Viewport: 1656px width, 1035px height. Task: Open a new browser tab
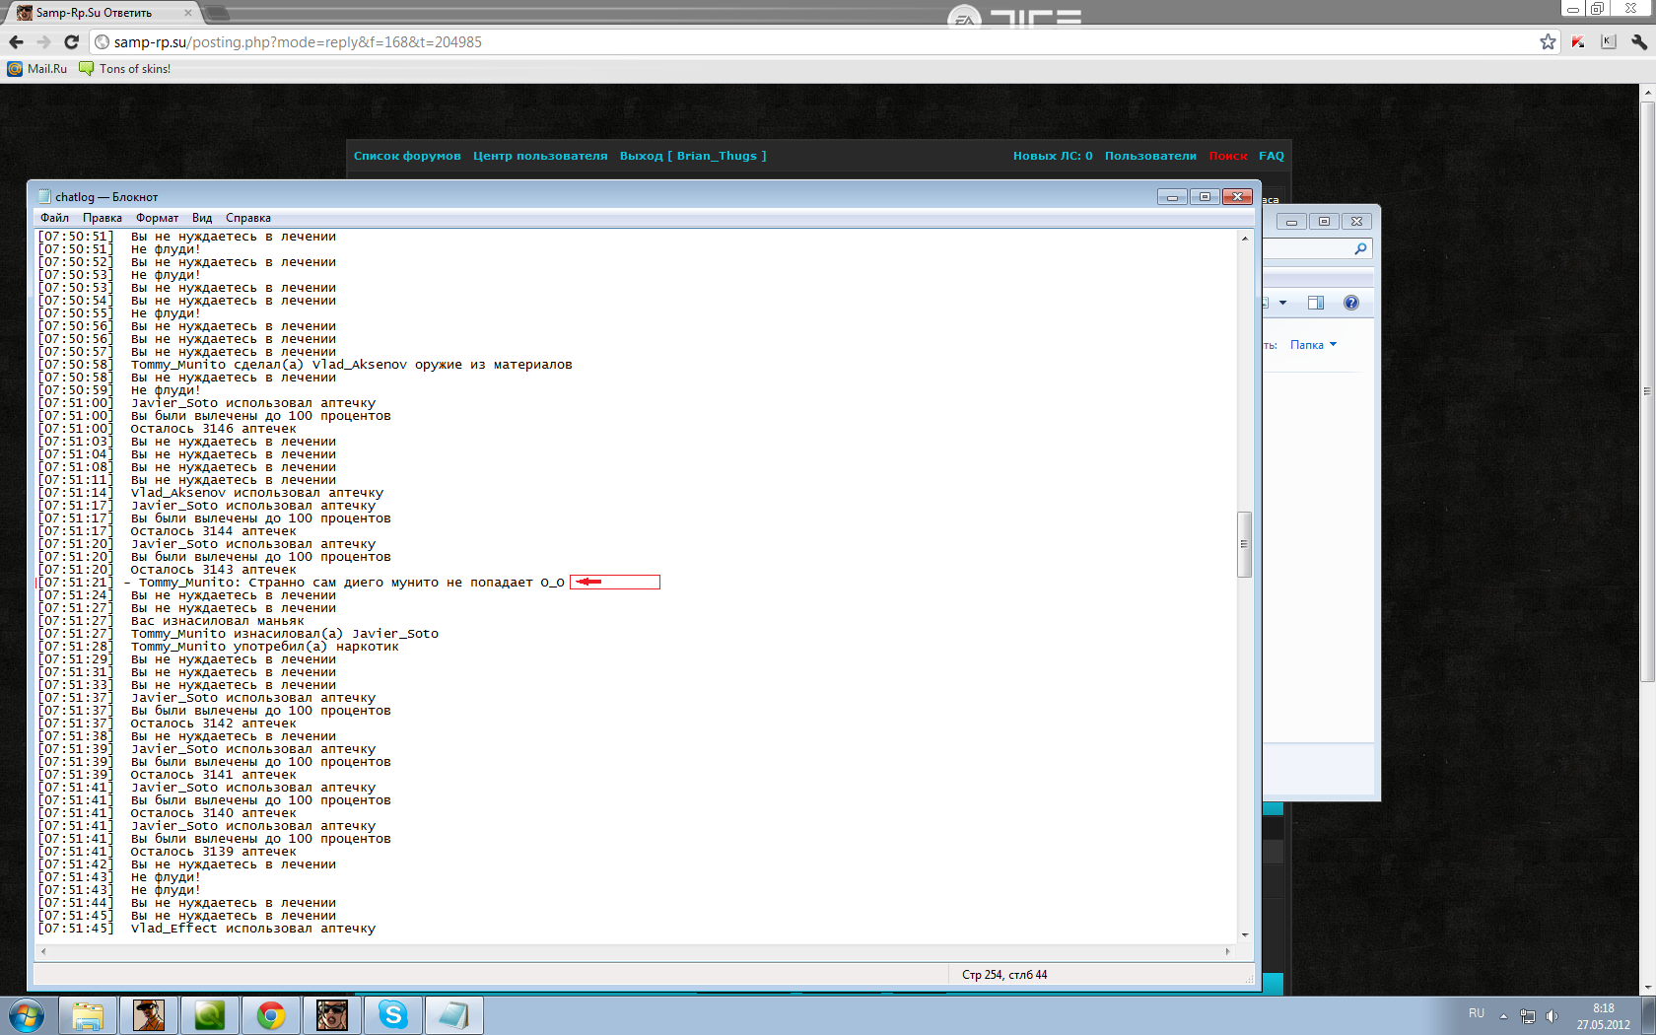pos(217,13)
